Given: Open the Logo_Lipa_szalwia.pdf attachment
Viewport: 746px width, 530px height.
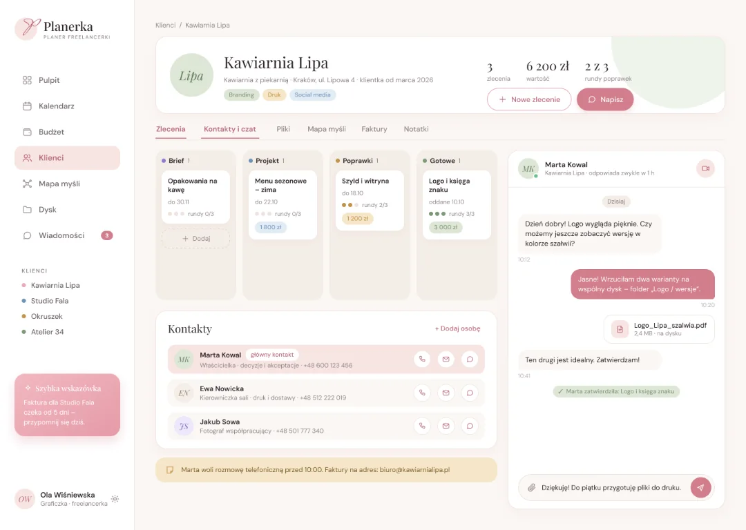Looking at the screenshot, I should [x=659, y=329].
